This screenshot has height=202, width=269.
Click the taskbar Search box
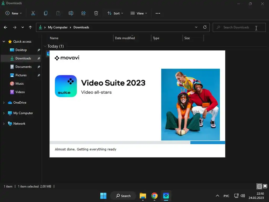[123, 196]
